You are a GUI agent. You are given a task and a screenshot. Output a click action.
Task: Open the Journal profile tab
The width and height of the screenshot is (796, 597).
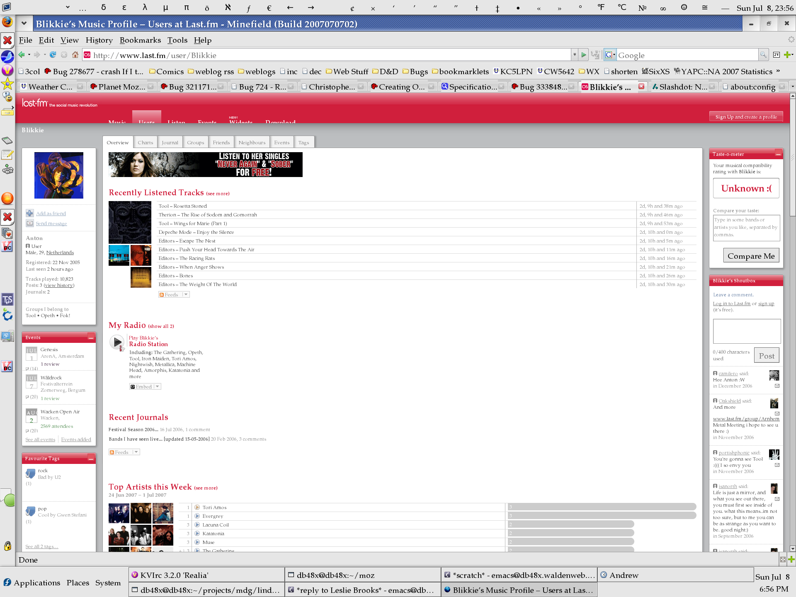tap(170, 143)
